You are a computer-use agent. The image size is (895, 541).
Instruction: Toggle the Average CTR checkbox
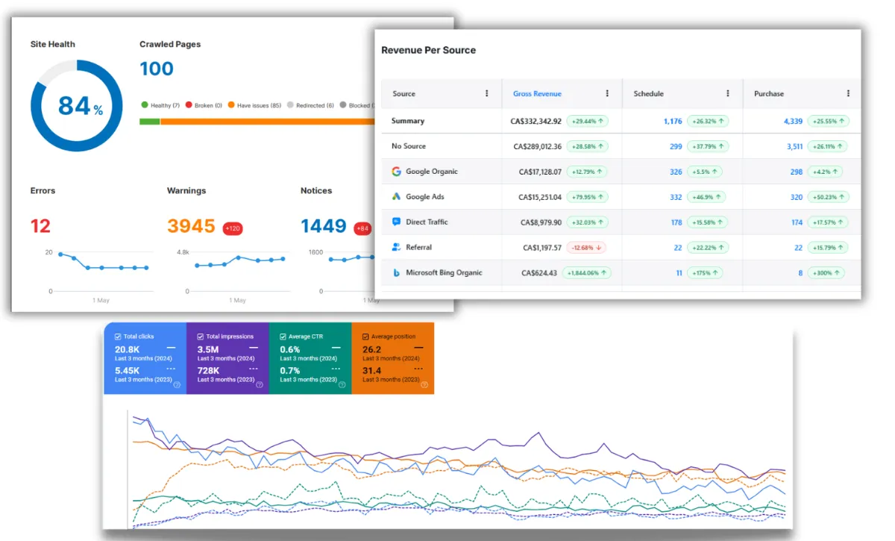pos(283,337)
